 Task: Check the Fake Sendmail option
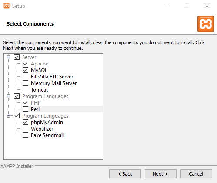coord(26,135)
